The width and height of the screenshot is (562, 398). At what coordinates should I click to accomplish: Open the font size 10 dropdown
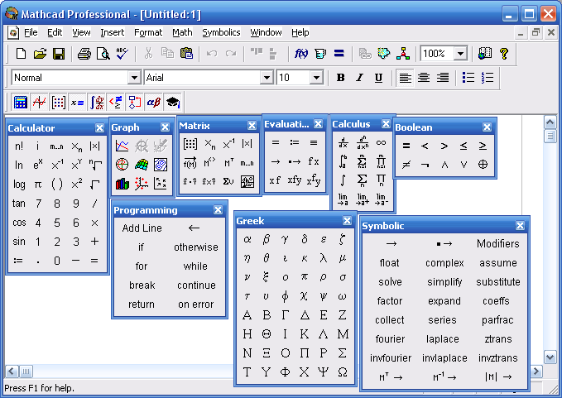pyautogui.click(x=316, y=78)
